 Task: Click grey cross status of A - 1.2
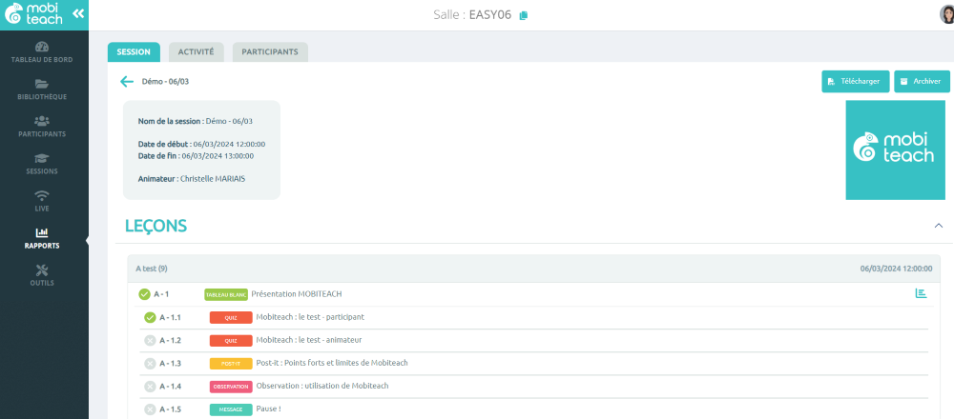coord(150,340)
